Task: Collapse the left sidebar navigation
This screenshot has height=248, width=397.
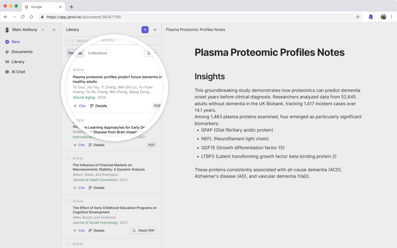Action: click(x=54, y=30)
